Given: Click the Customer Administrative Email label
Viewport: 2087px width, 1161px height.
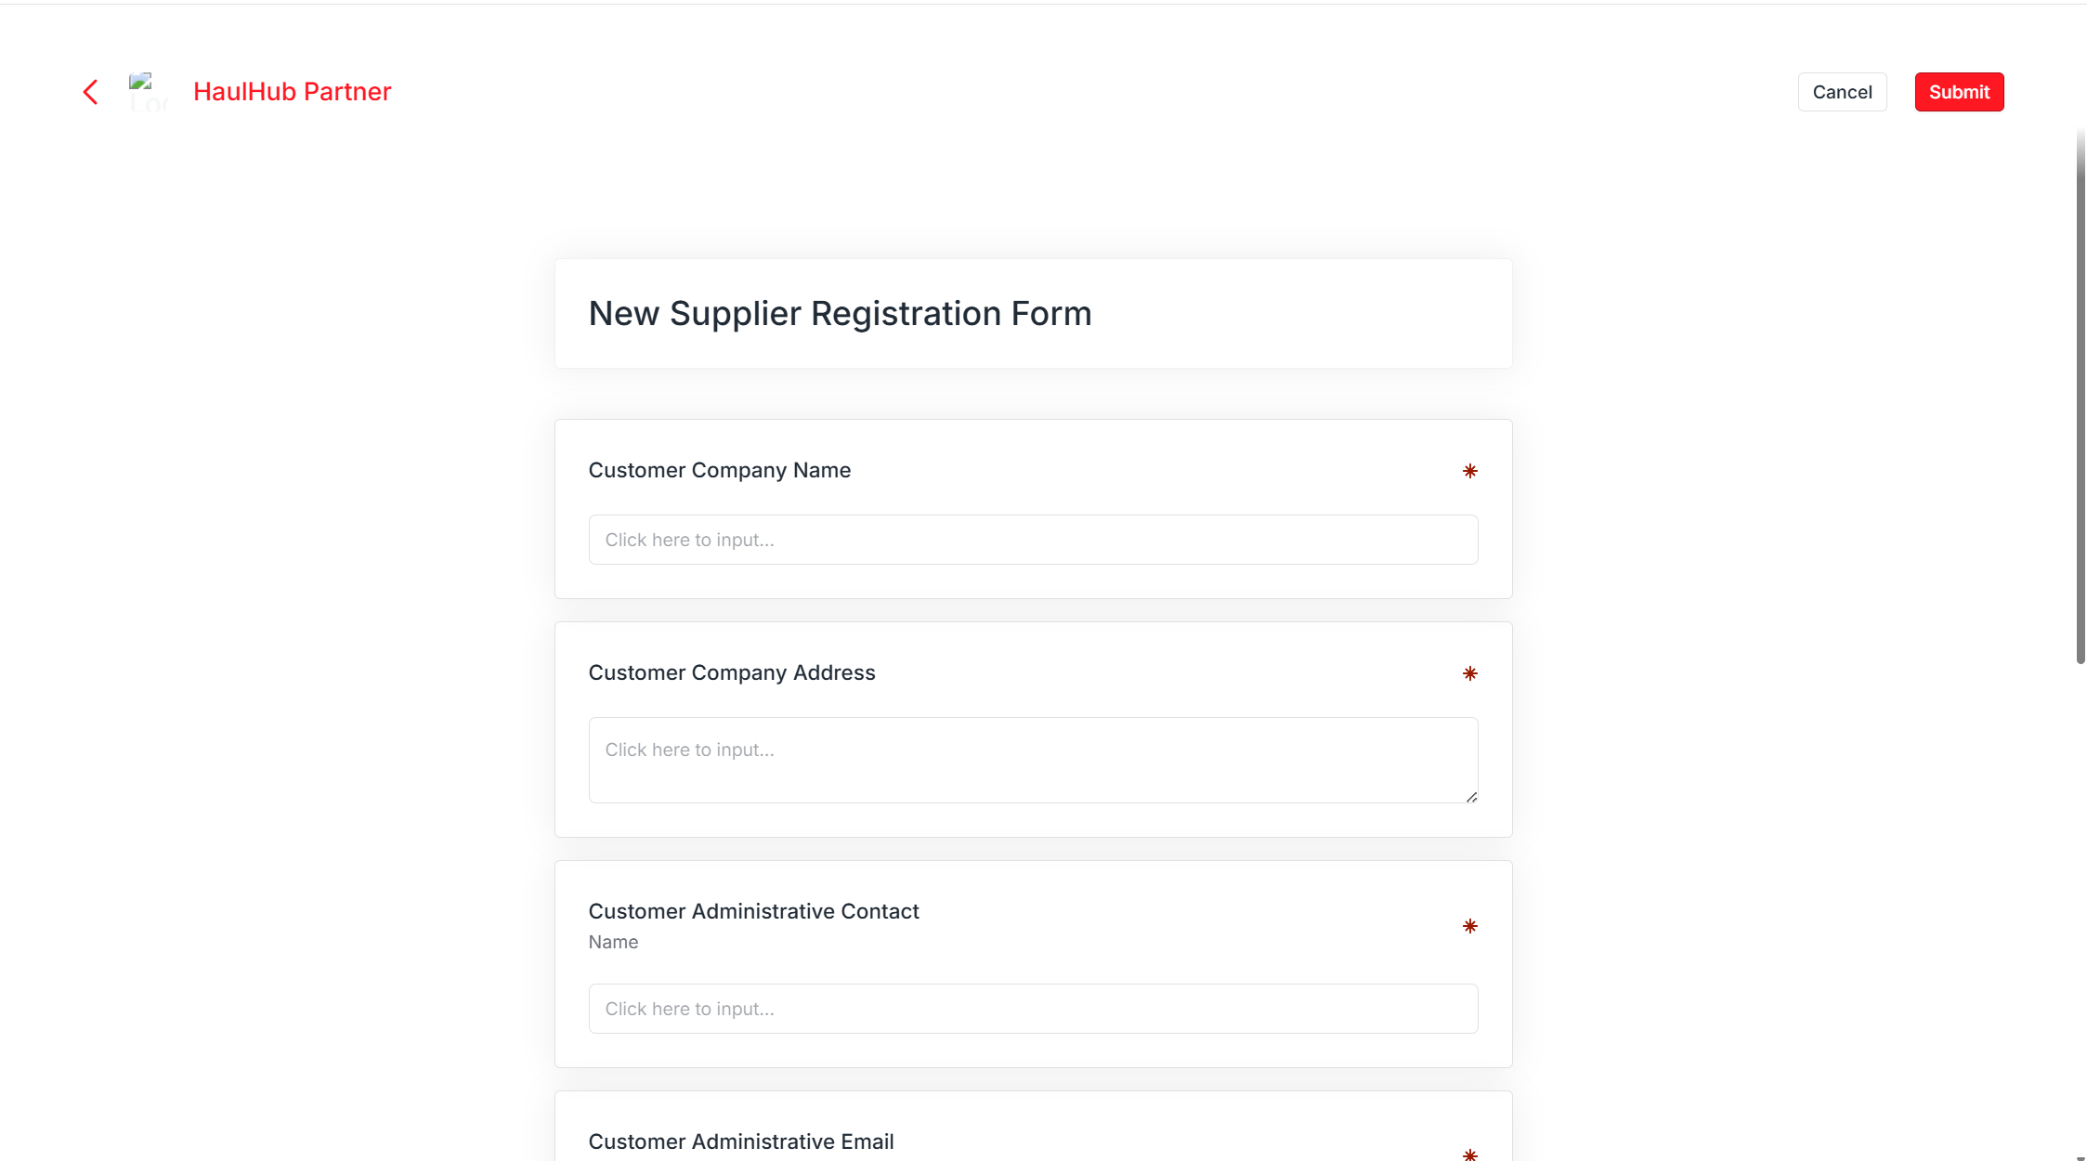Looking at the screenshot, I should point(741,1141).
